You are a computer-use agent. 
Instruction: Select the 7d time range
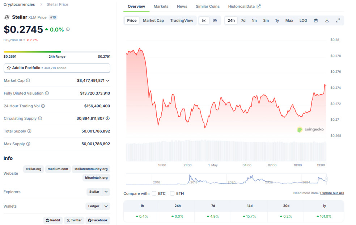[243, 20]
